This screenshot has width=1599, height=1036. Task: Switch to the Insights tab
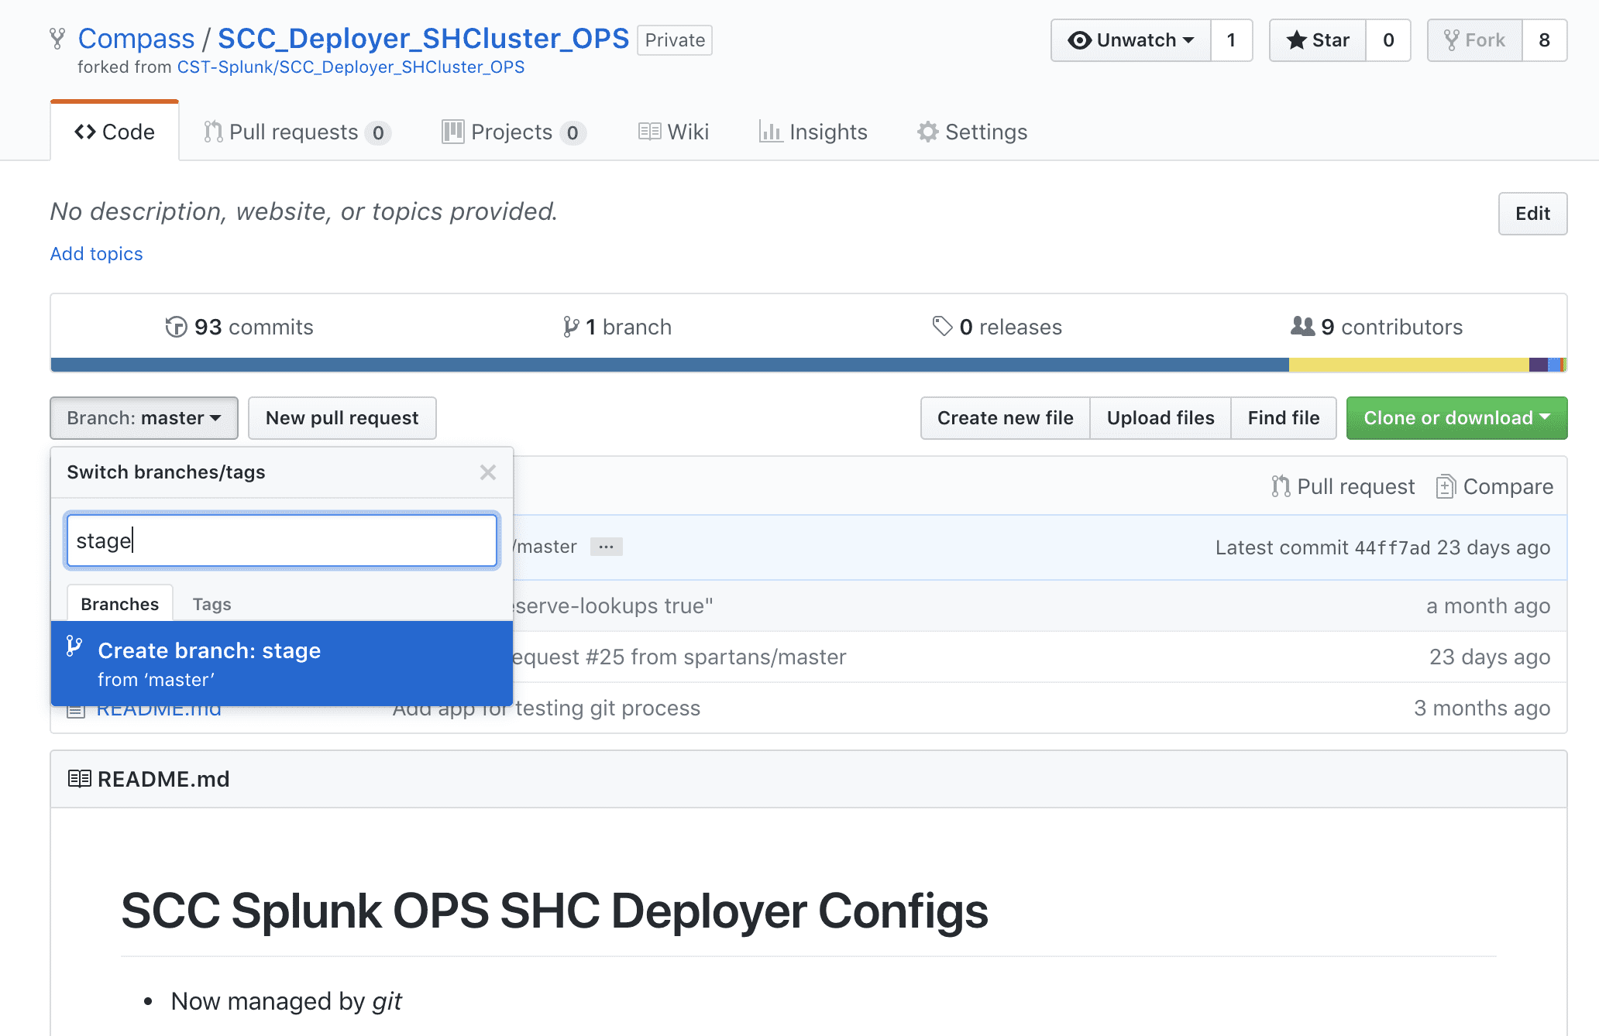(x=813, y=132)
